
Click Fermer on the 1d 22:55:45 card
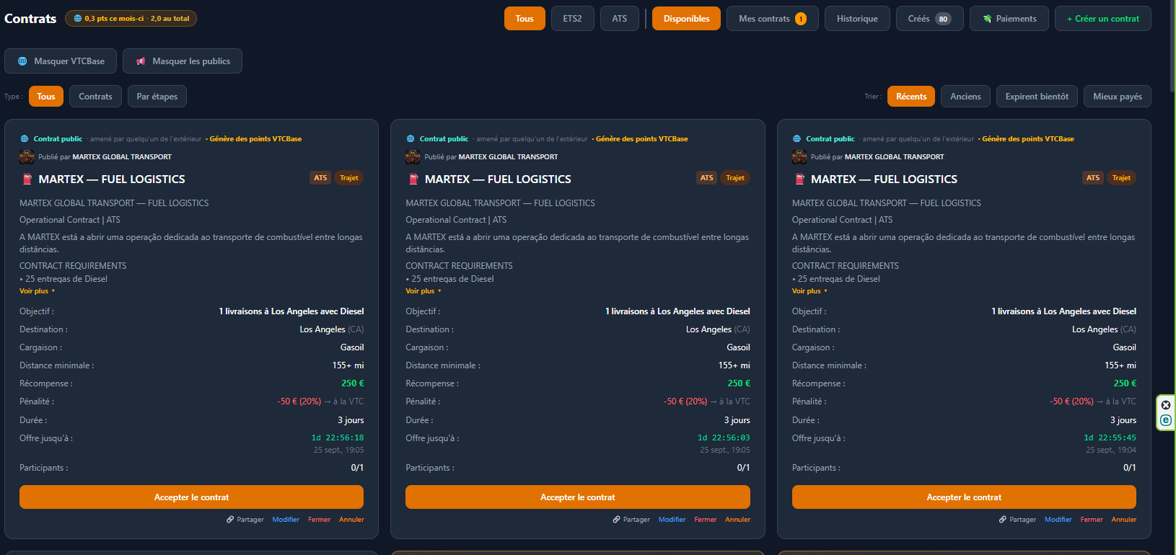click(1091, 520)
